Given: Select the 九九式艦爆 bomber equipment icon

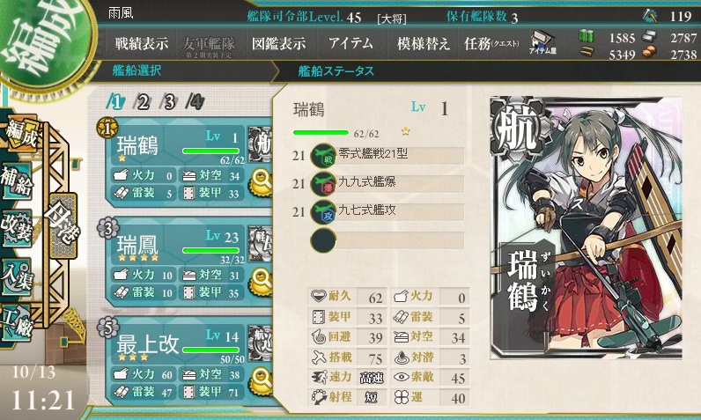Looking at the screenshot, I should coord(323,184).
